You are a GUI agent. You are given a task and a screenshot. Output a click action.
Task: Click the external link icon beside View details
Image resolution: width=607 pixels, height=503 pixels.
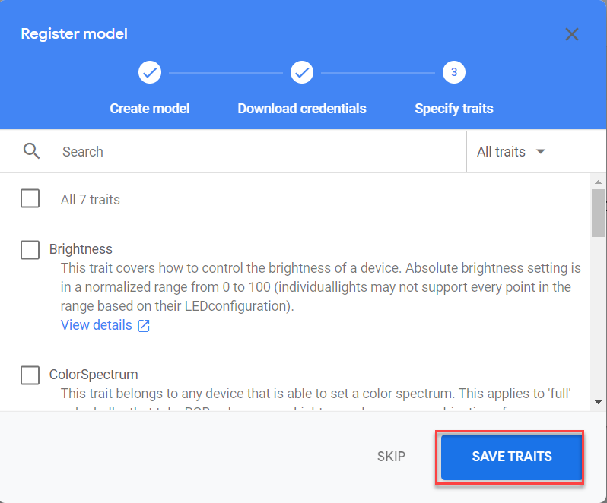pyautogui.click(x=144, y=326)
